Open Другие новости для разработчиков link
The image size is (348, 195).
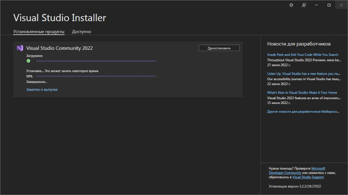[303, 111]
